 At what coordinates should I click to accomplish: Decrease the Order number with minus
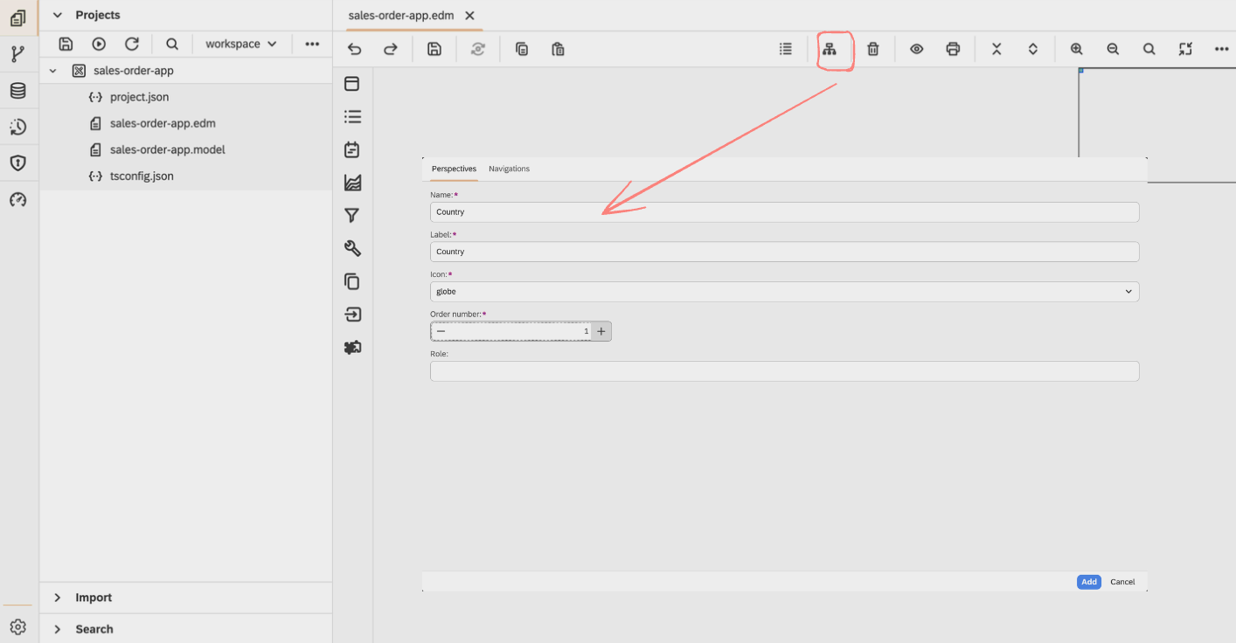[441, 331]
